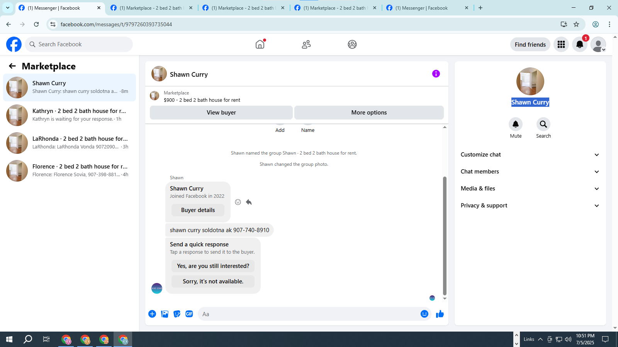
Task: Click the Aa message input box
Action: (309, 314)
